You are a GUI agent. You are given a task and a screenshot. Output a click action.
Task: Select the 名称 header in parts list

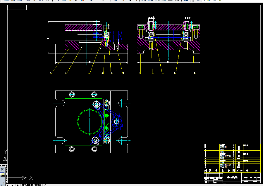226,171
